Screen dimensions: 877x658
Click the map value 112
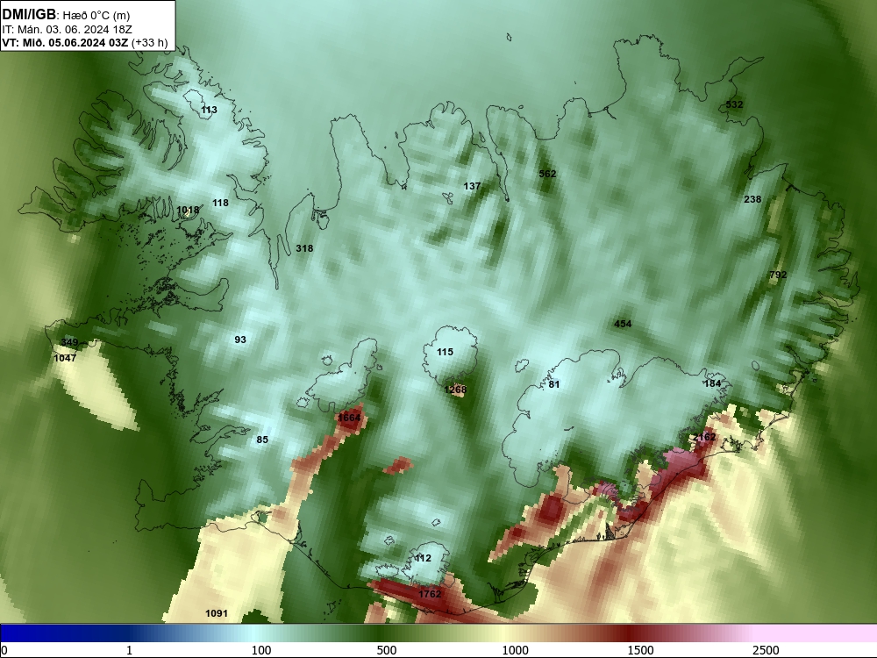tap(423, 558)
